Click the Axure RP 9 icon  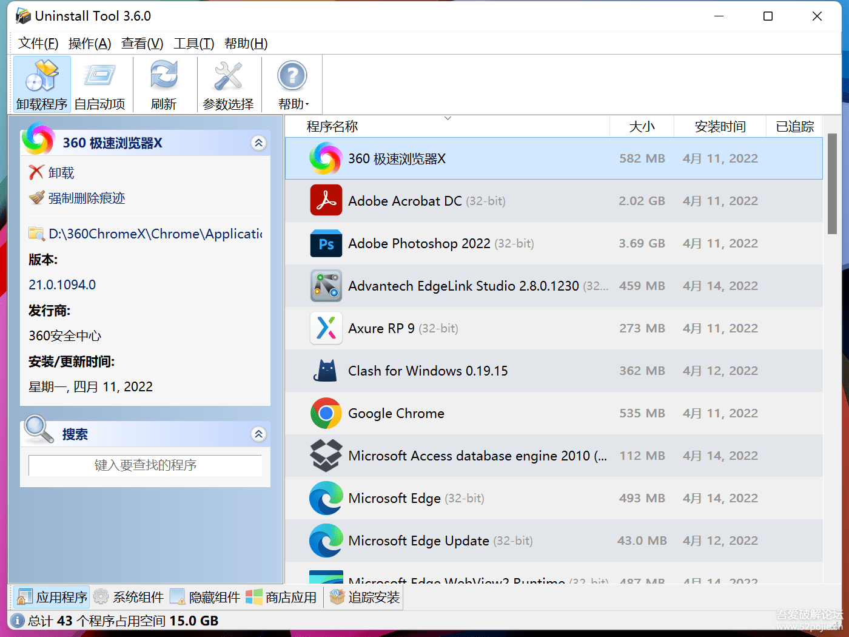(326, 328)
